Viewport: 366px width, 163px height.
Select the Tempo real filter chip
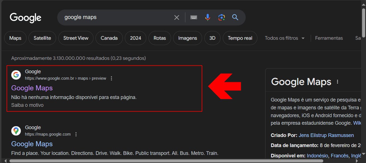click(x=240, y=38)
